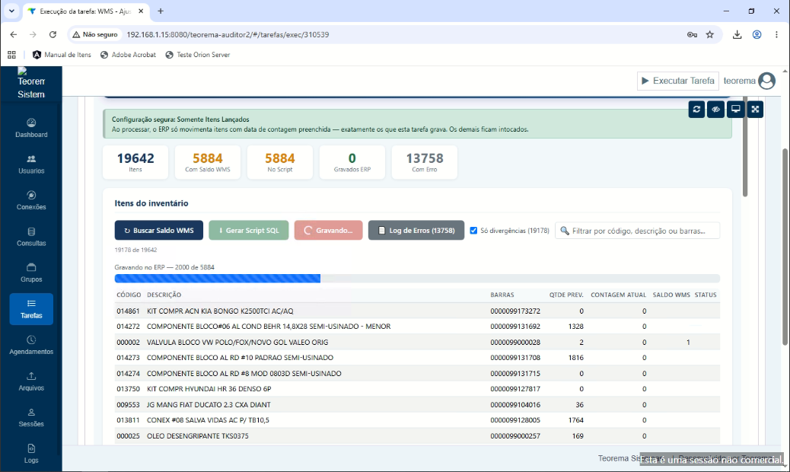Toggle the Só divergências checkbox
This screenshot has width=790, height=472.
click(473, 230)
